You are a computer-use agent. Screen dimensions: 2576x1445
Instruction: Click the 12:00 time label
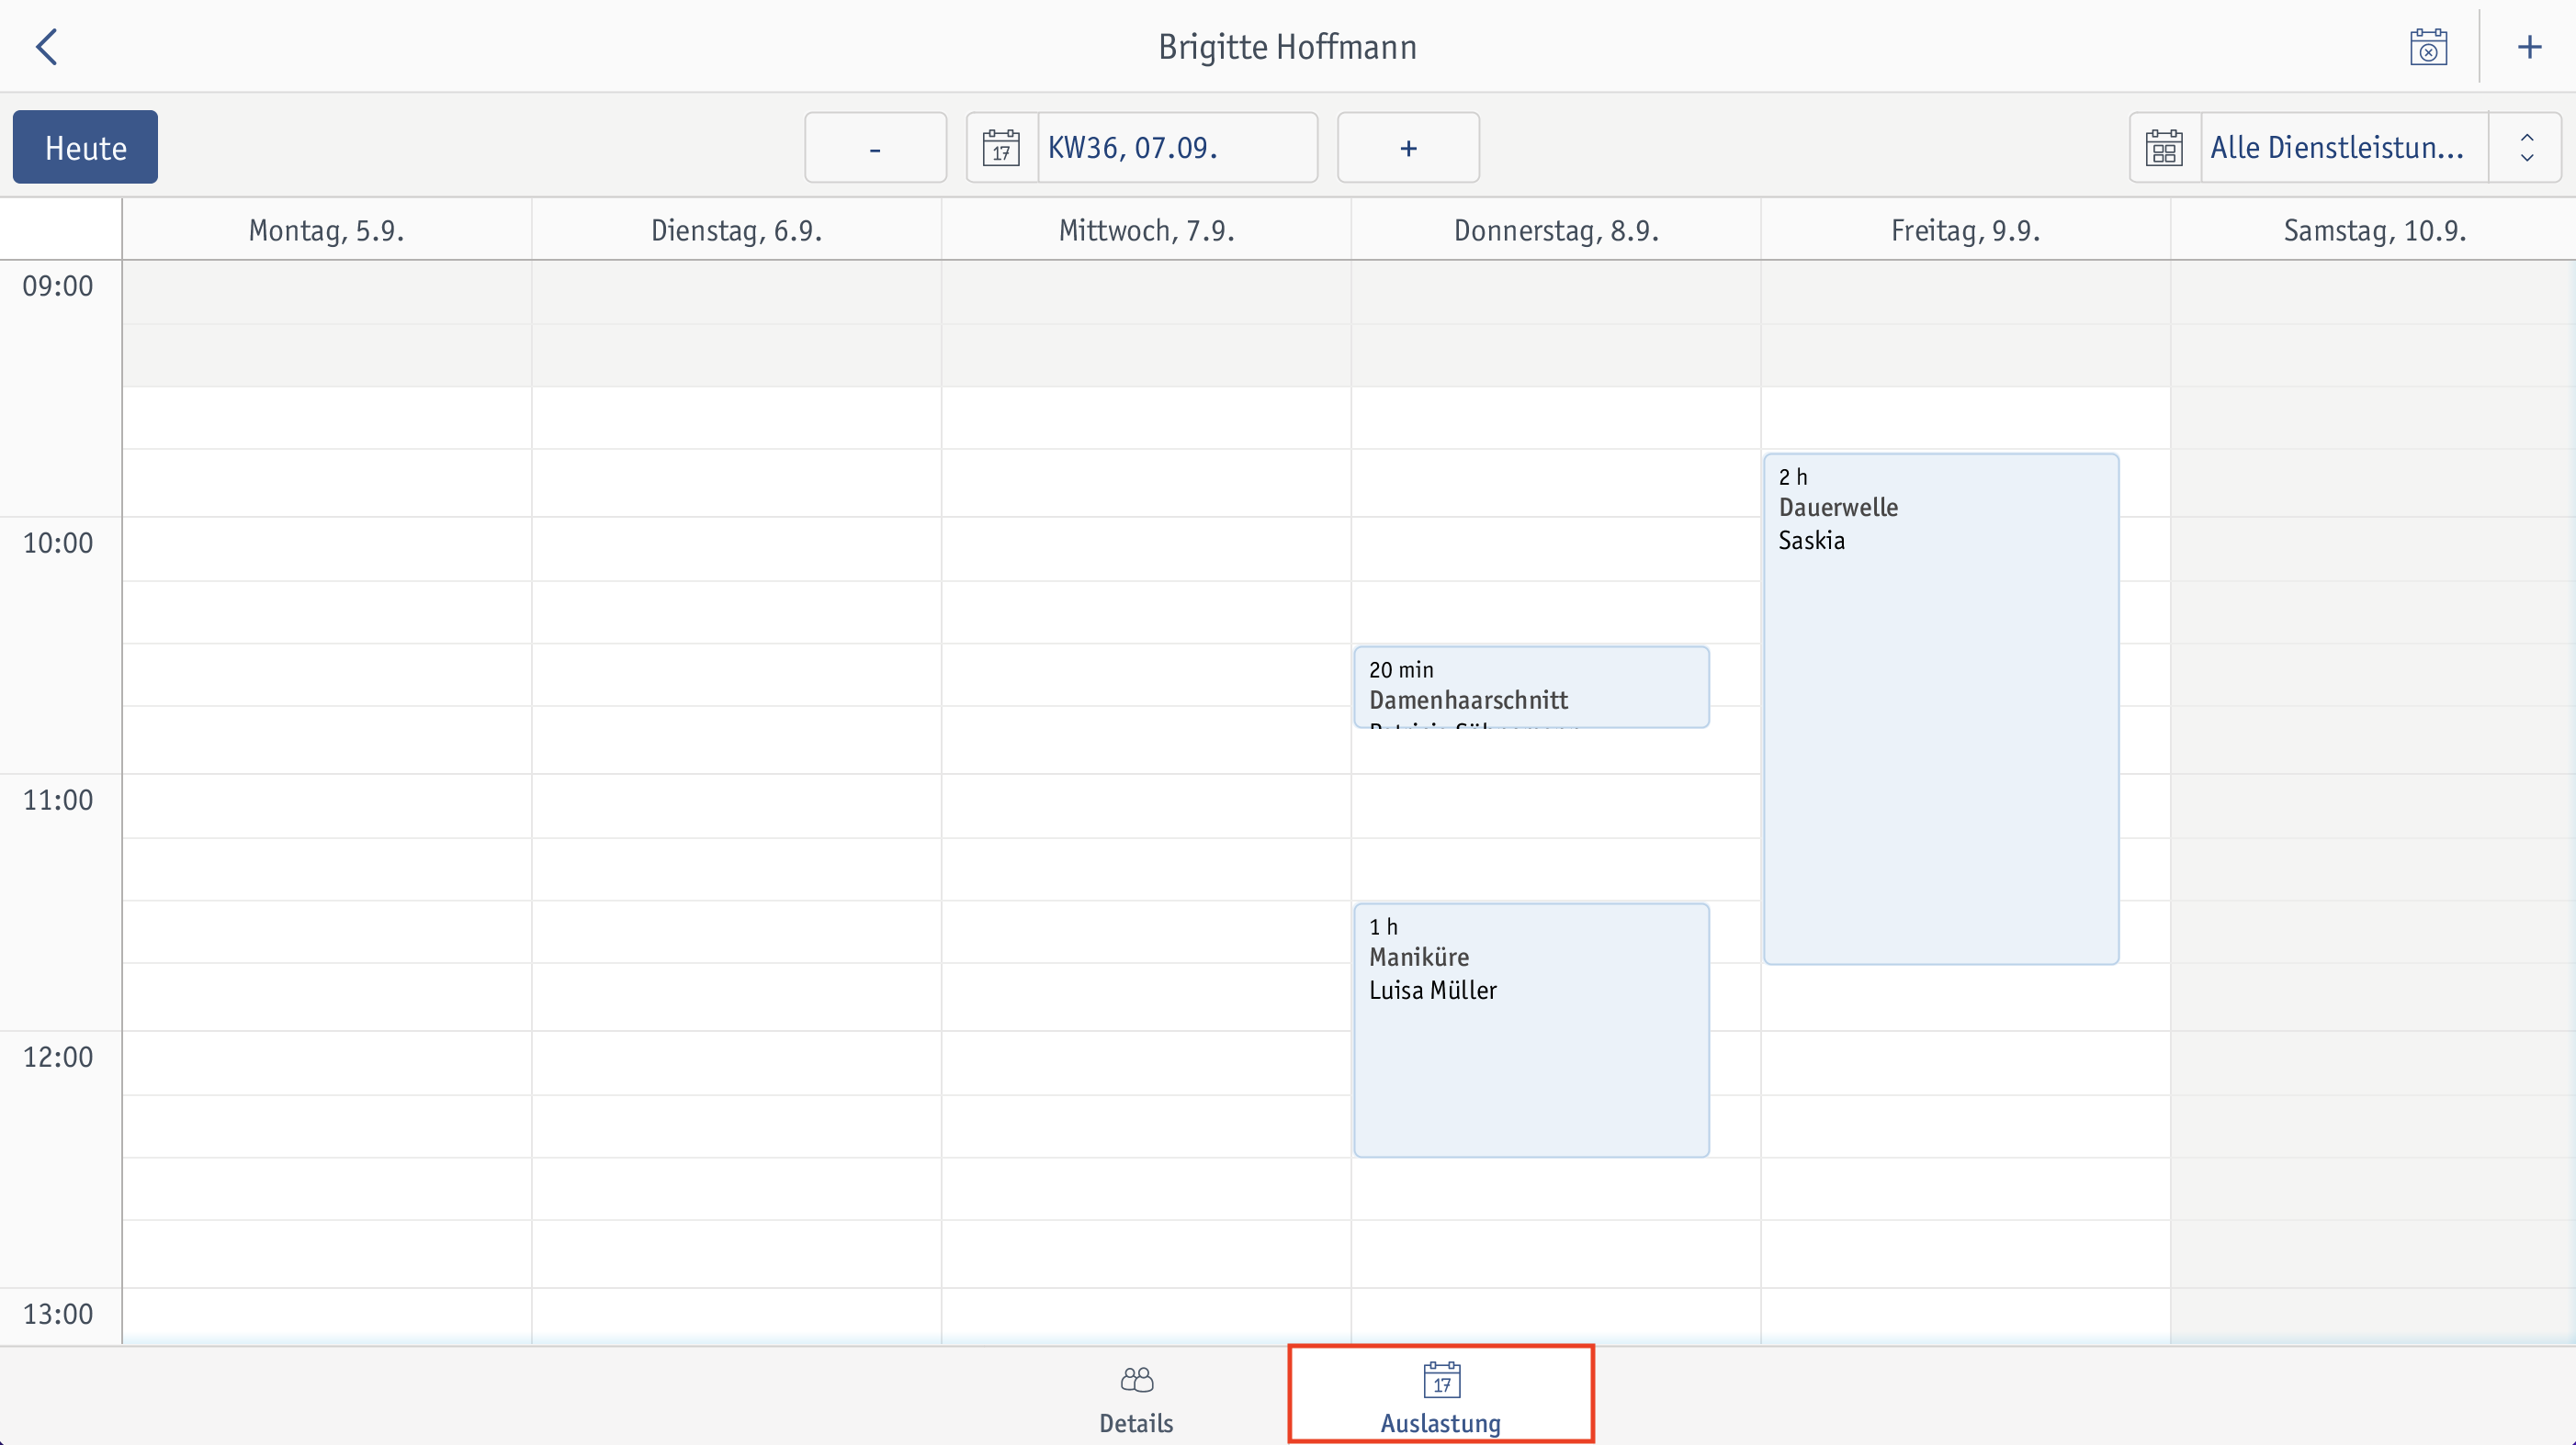[x=58, y=1057]
